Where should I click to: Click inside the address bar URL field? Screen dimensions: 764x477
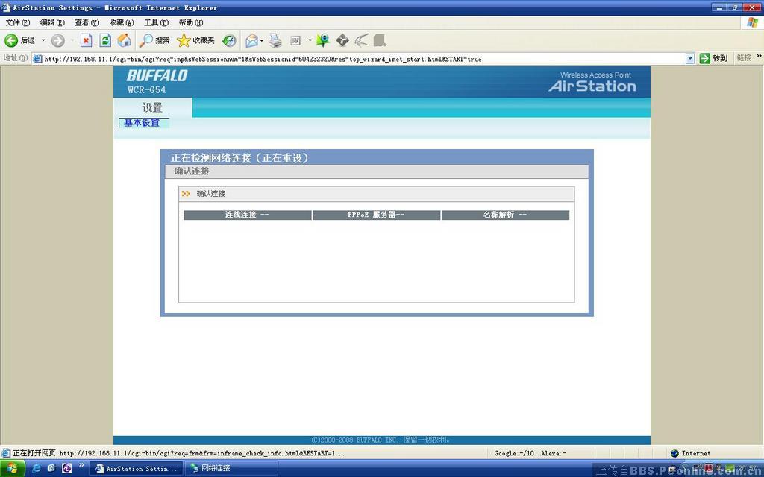[358, 59]
